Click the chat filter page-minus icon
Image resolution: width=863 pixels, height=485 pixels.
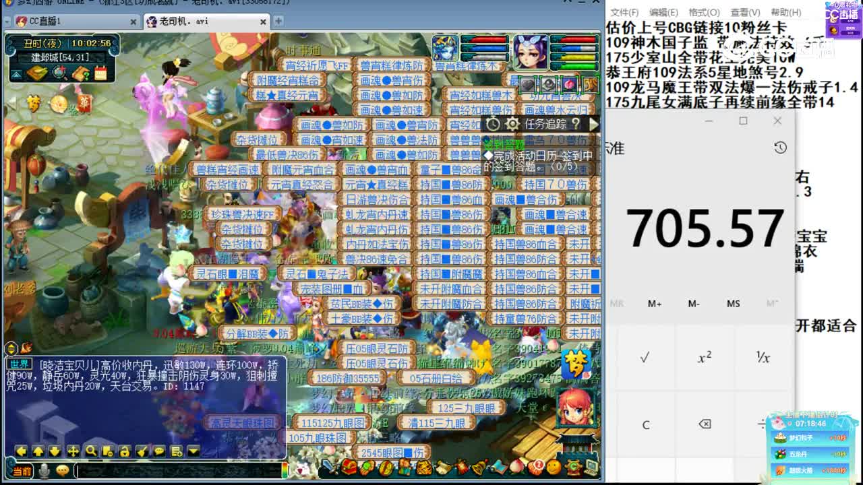coord(108,451)
